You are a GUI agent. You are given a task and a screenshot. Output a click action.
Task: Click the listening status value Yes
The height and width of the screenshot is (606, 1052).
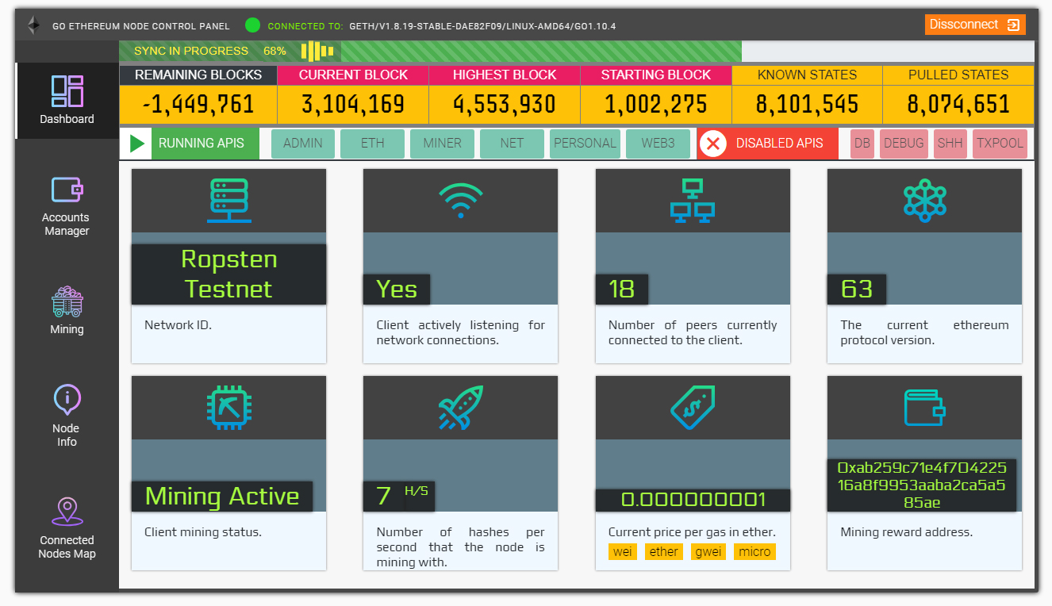point(397,290)
